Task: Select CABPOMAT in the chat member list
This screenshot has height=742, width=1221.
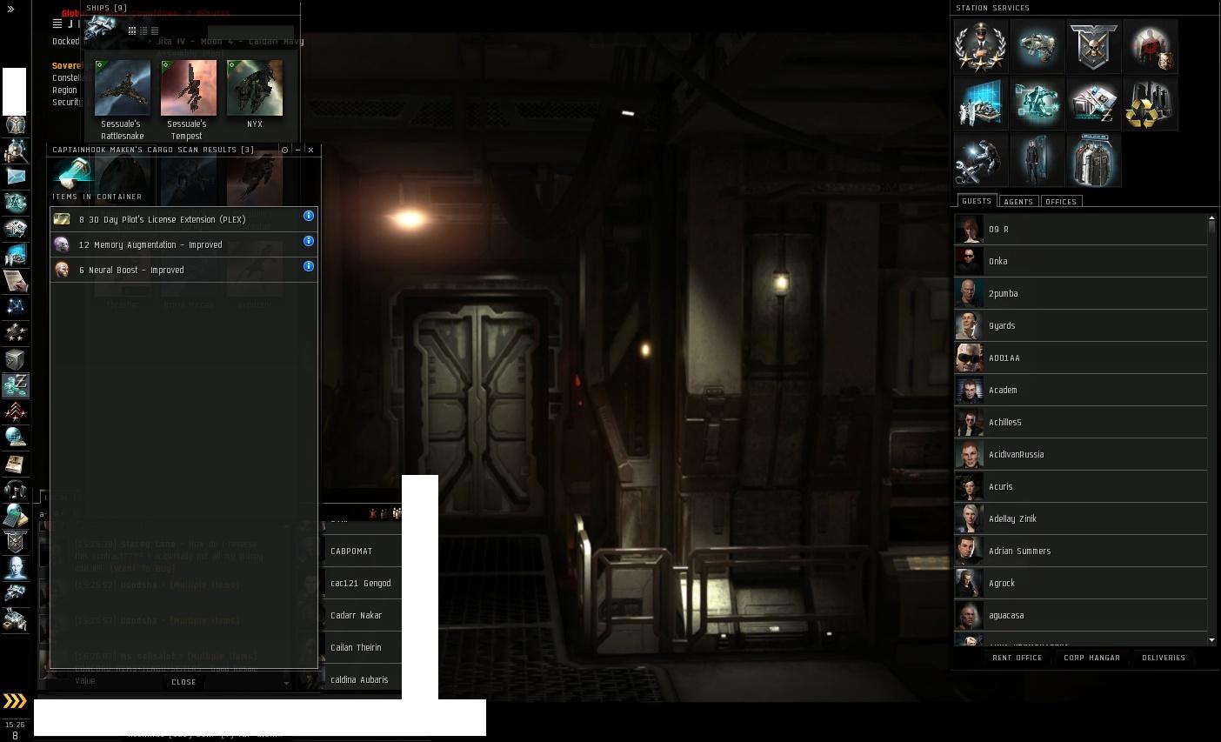Action: pyautogui.click(x=363, y=551)
